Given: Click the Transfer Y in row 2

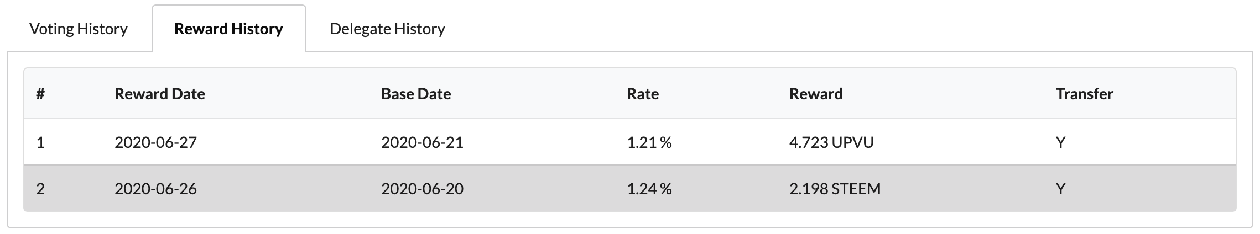Looking at the screenshot, I should click(1060, 189).
